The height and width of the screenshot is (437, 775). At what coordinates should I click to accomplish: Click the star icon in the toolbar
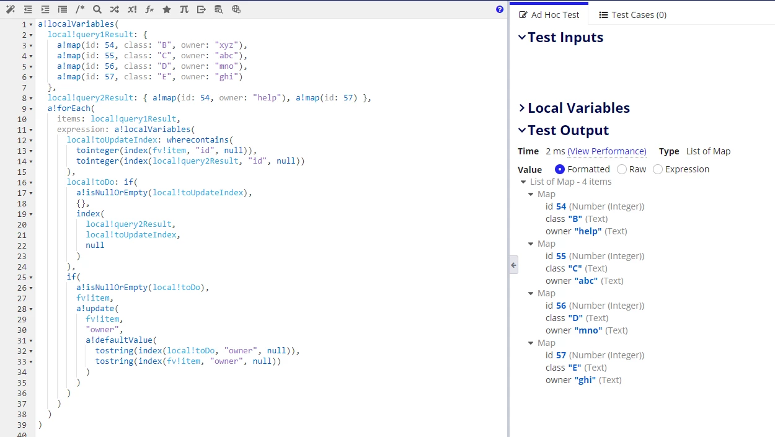tap(167, 9)
